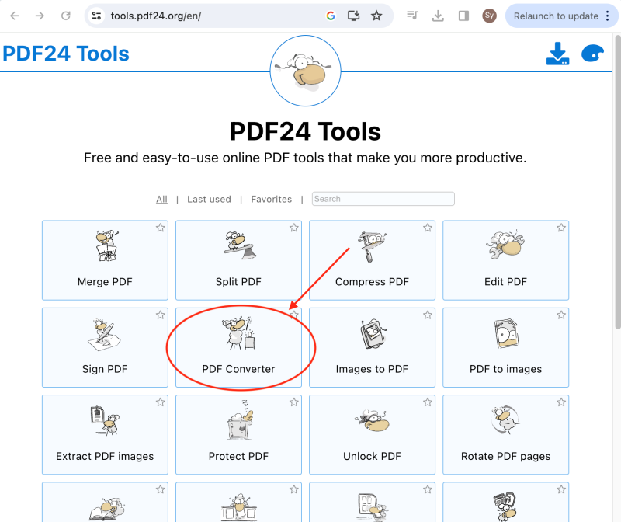
Task: Click the page vertical scrollbar
Action: [x=617, y=183]
